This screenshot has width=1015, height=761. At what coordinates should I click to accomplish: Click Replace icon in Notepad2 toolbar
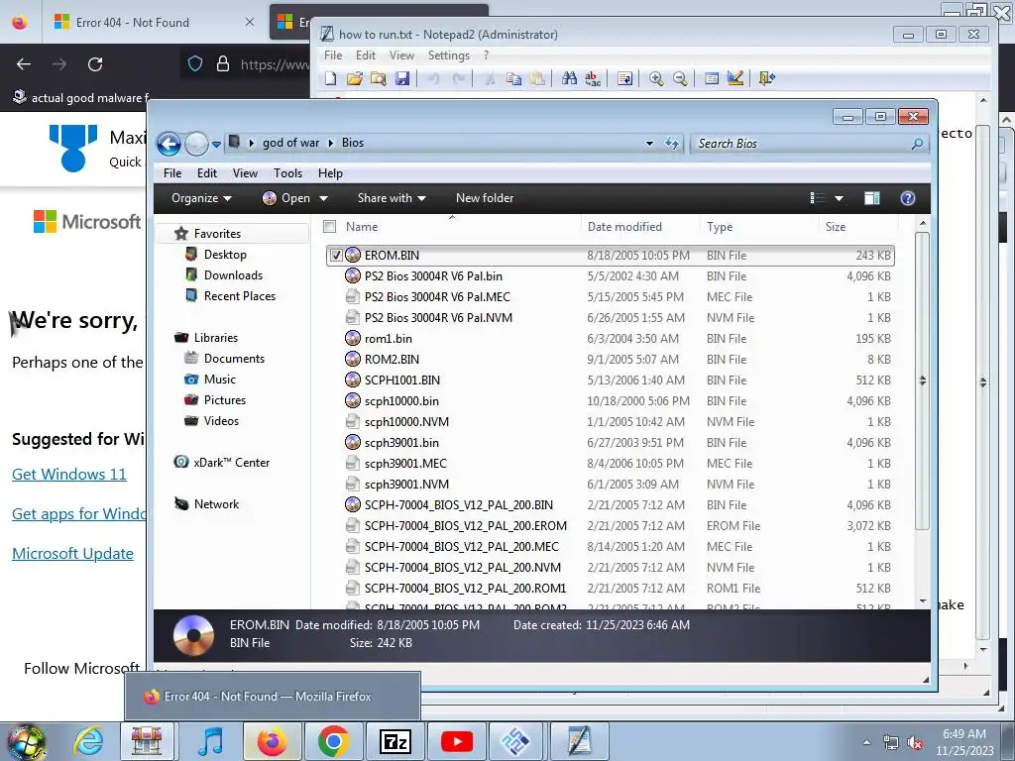tap(593, 78)
